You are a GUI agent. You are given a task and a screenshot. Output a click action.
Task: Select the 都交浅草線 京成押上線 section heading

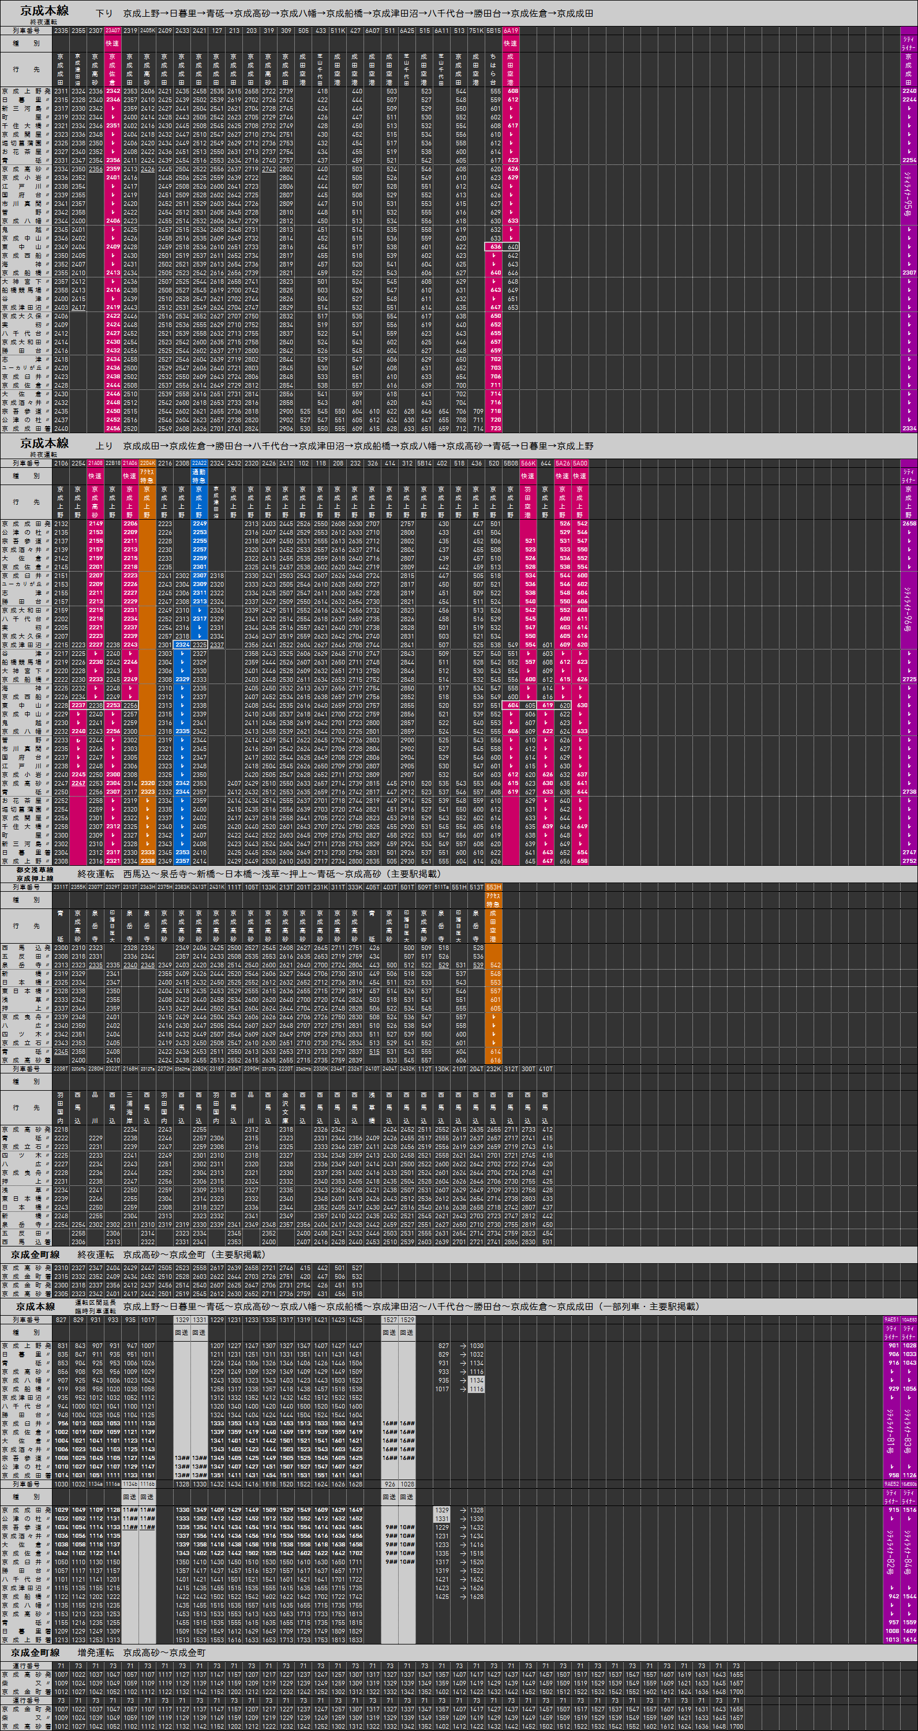coord(35,874)
